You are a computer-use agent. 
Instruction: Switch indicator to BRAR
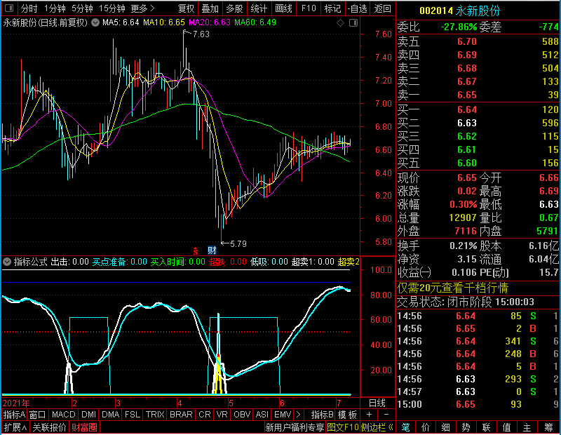[x=181, y=415]
